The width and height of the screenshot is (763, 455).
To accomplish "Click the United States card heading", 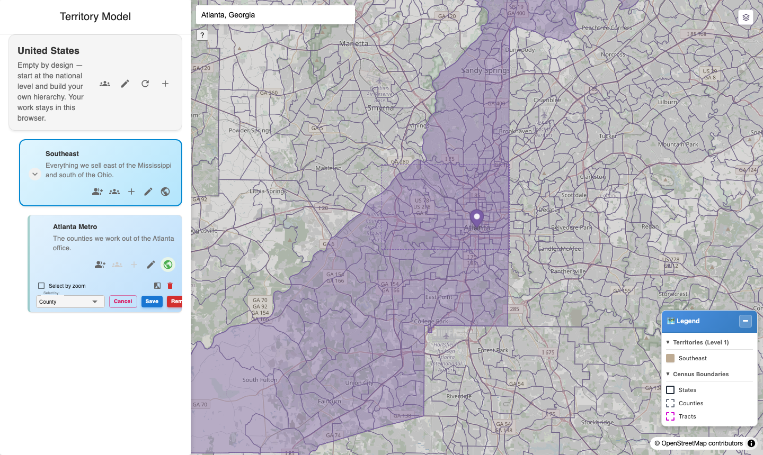I will coord(48,51).
